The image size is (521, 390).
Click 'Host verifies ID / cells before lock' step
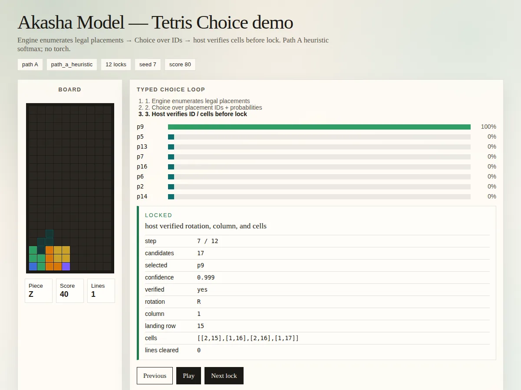pyautogui.click(x=196, y=114)
